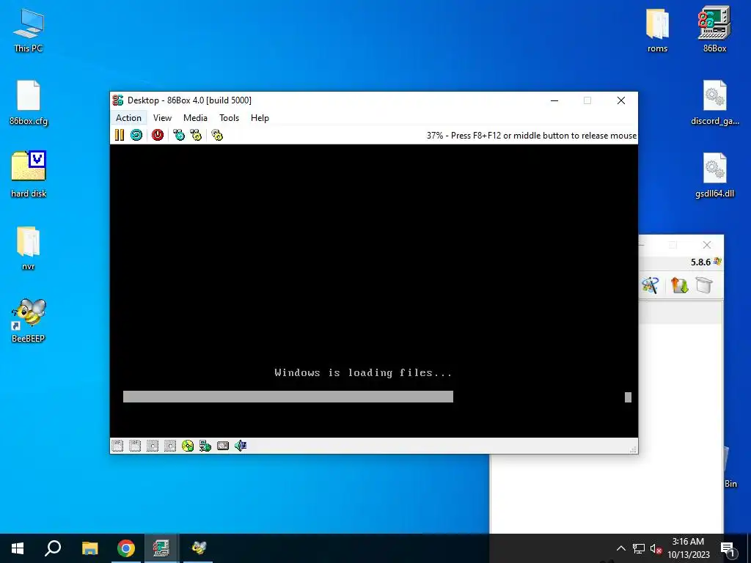Close the background BeeBEEP window
The width and height of the screenshot is (751, 563).
[707, 245]
